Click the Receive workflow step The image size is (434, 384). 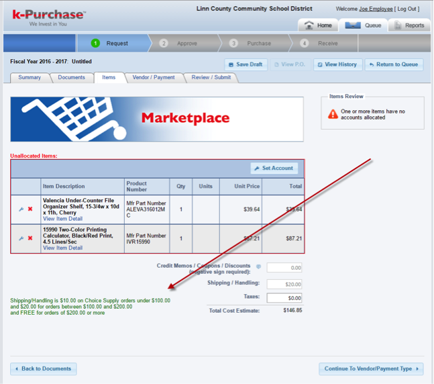(323, 43)
